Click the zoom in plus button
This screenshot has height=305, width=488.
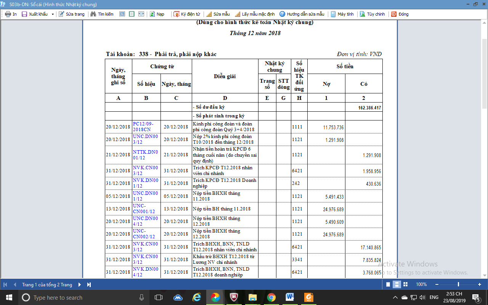480,284
